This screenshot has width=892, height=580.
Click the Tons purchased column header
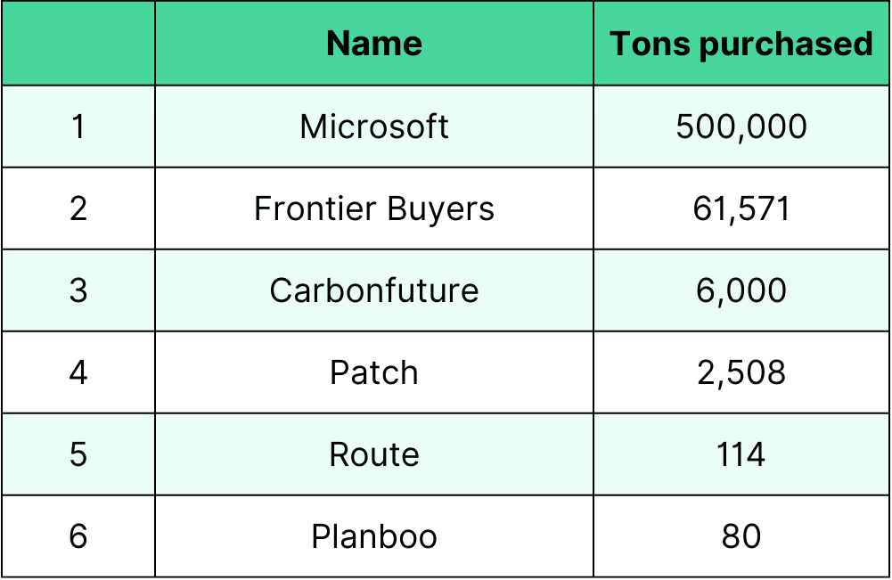tap(741, 44)
